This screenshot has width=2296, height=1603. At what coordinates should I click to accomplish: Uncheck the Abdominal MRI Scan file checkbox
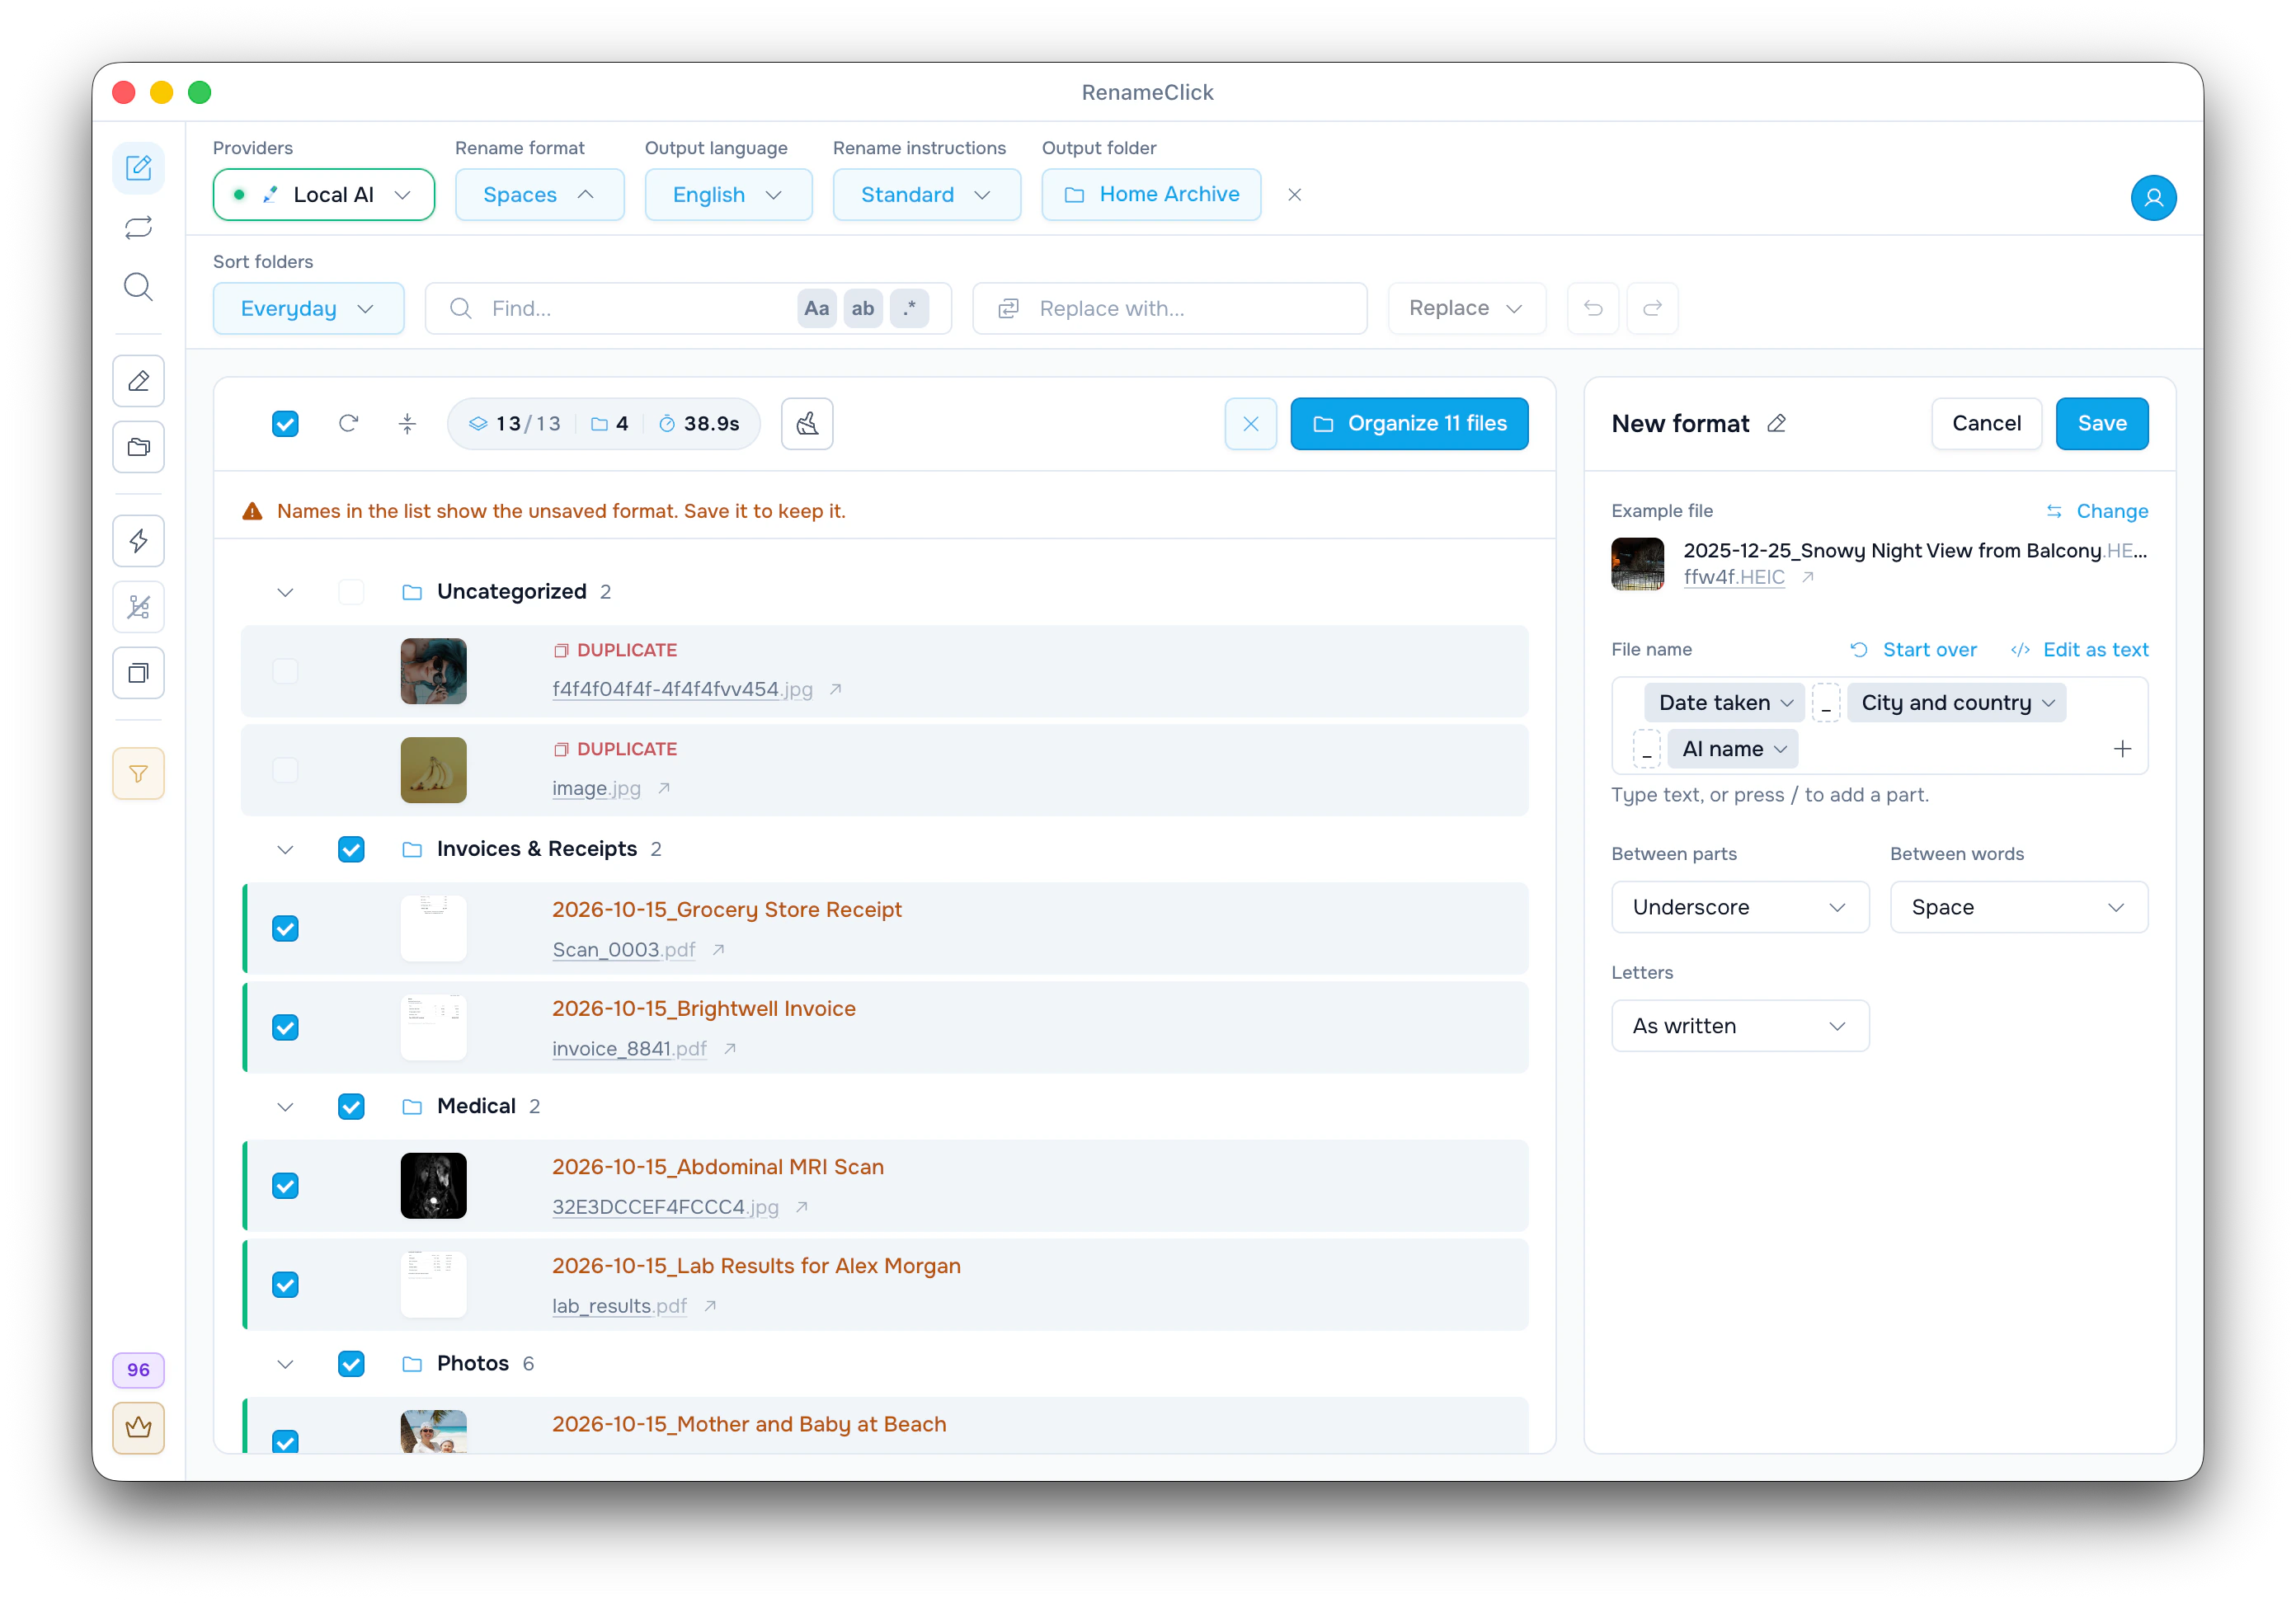click(x=285, y=1186)
